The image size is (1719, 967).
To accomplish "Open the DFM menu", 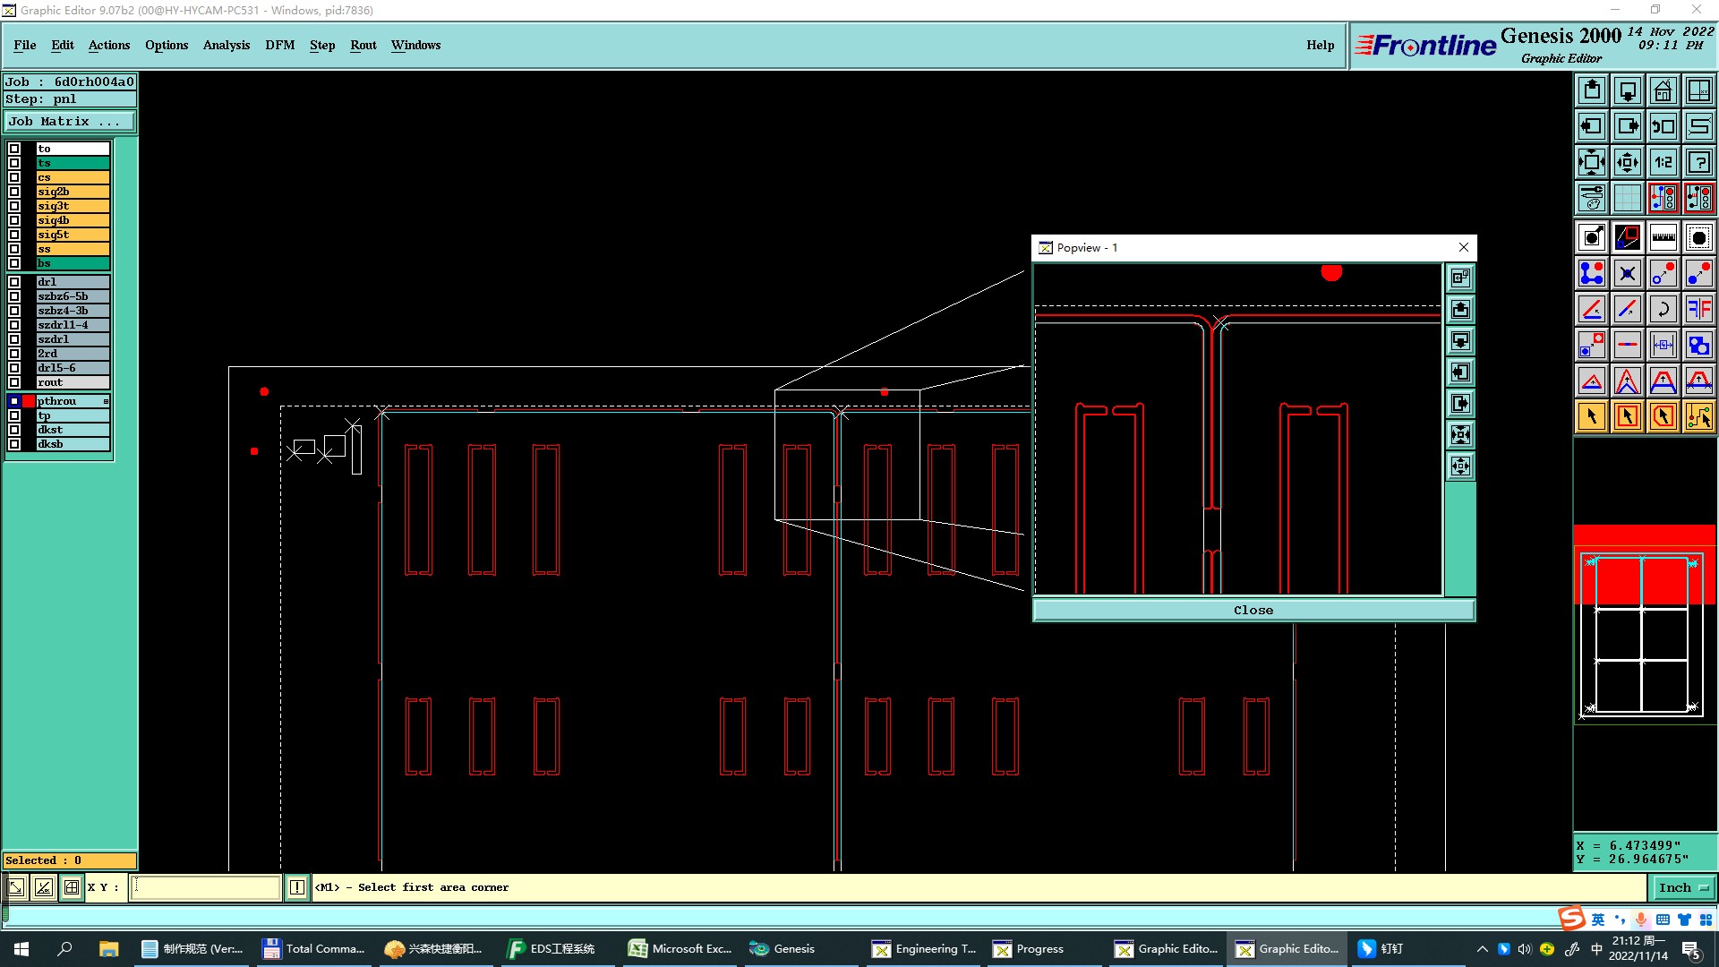I will click(279, 45).
